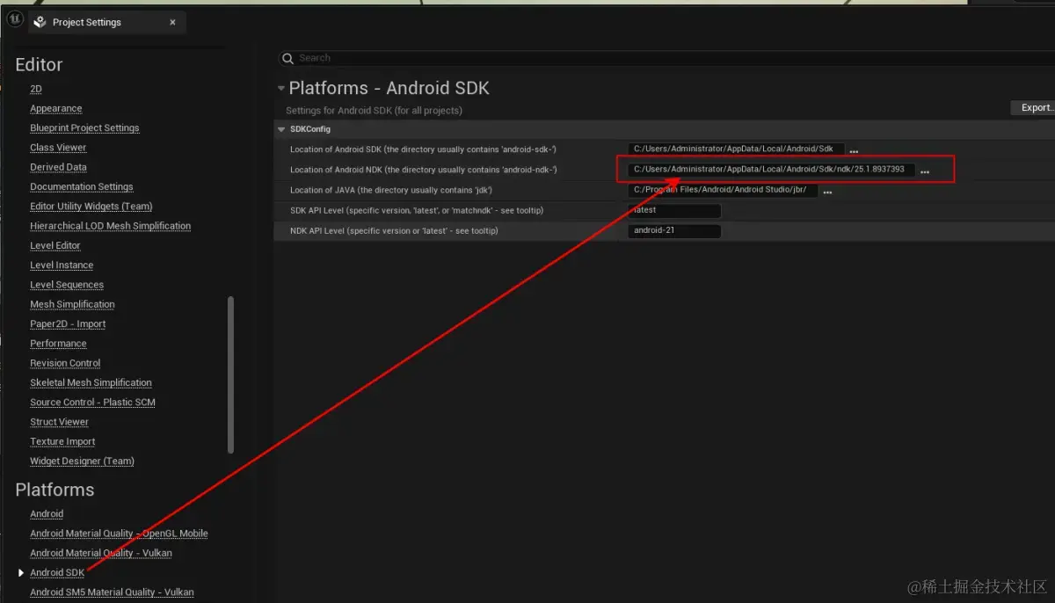Click the 'Location of Android SDK' label
Image resolution: width=1055 pixels, height=603 pixels.
click(x=423, y=149)
